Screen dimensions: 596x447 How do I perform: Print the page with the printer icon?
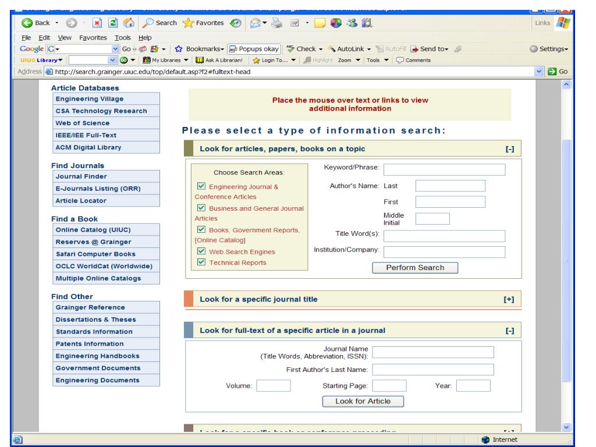coord(277,23)
